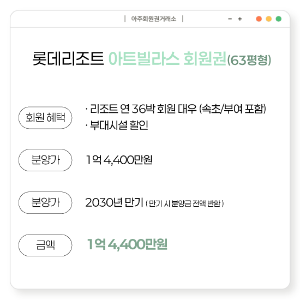Click the green 1억 4,400만원 amount
Image resolution: width=300 pixels, height=300 pixels.
click(x=127, y=244)
